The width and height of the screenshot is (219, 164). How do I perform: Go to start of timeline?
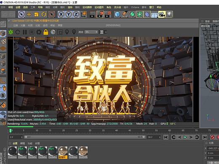tap(166, 137)
